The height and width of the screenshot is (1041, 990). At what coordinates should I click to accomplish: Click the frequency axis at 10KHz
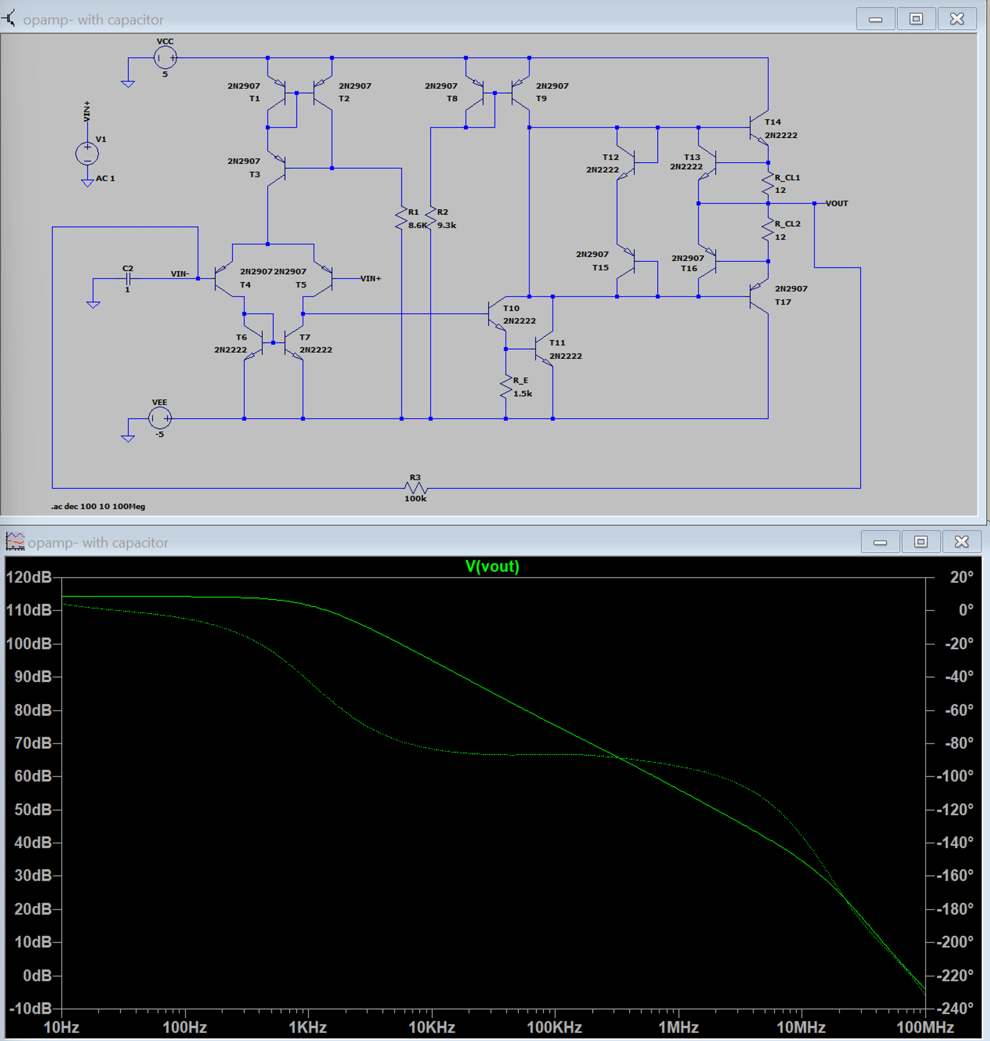(x=432, y=1027)
